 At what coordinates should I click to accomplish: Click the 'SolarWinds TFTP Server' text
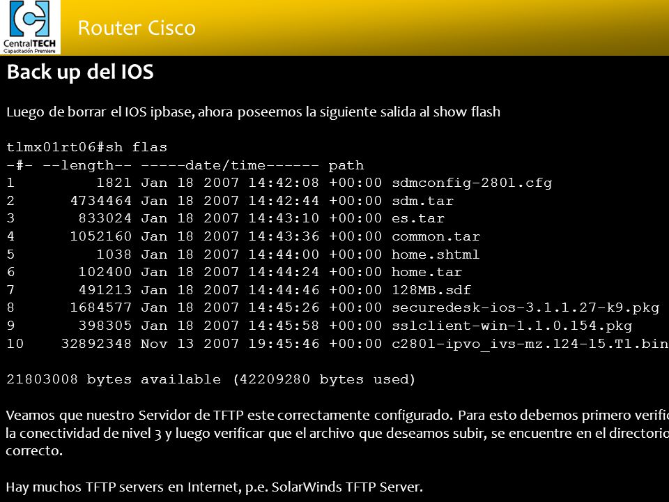347,487
